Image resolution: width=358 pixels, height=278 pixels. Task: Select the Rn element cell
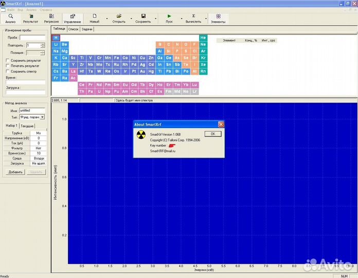203,71
